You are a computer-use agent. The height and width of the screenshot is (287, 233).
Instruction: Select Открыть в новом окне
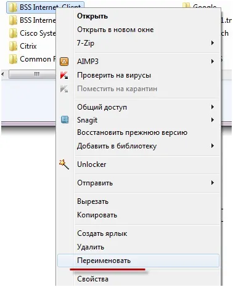coord(139,30)
